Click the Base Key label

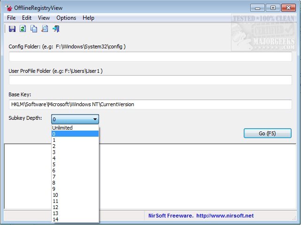coord(20,94)
